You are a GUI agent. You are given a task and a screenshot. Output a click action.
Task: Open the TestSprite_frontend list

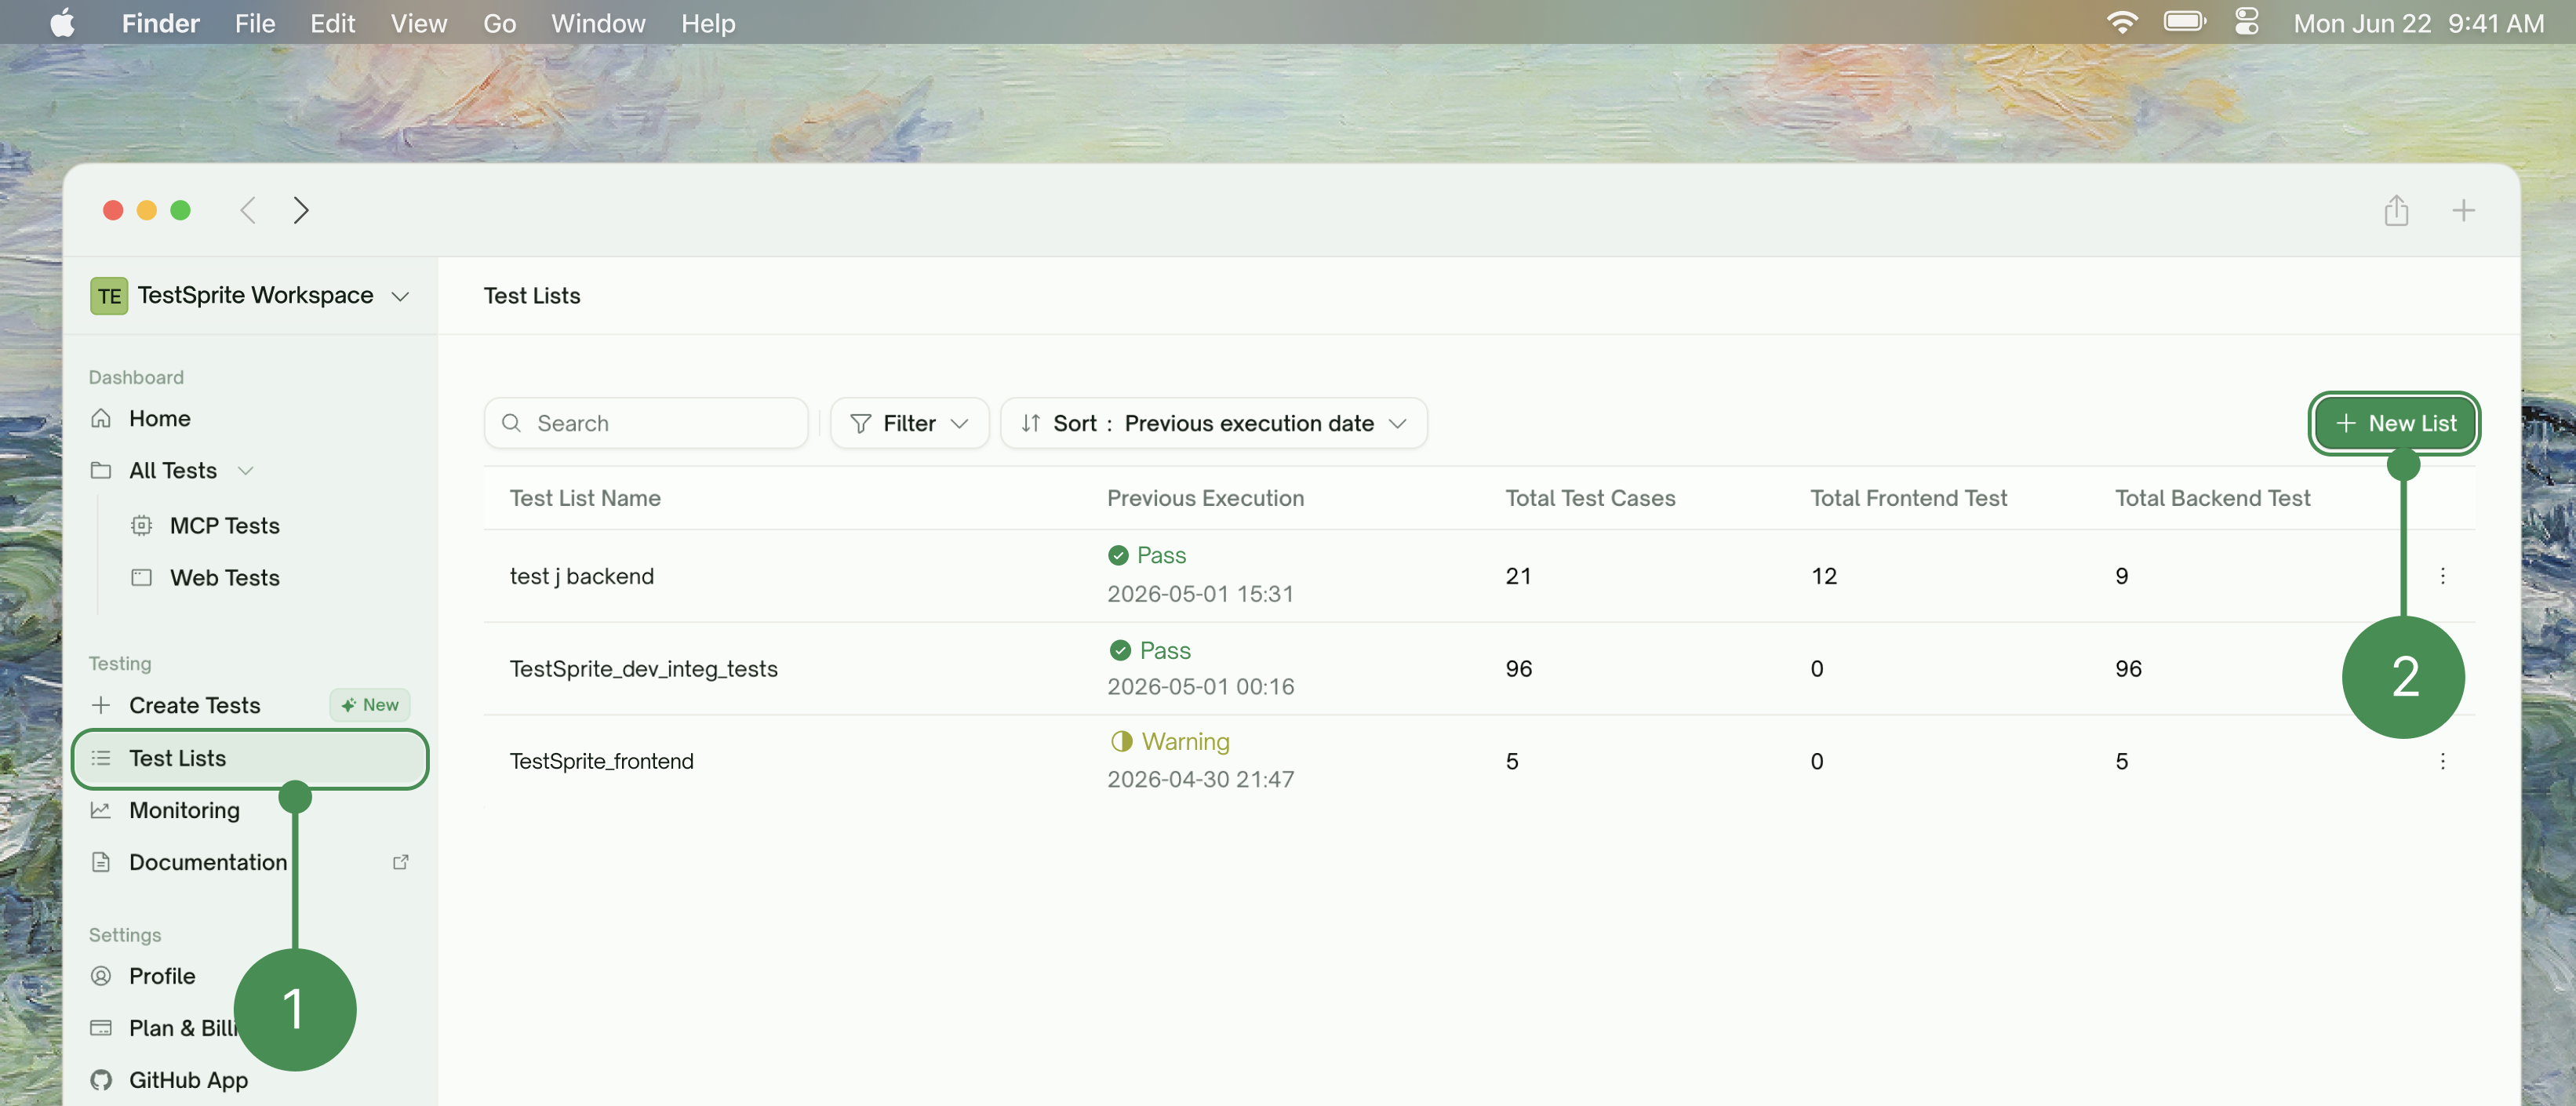(601, 761)
